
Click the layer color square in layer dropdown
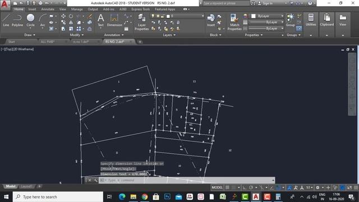point(168,16)
